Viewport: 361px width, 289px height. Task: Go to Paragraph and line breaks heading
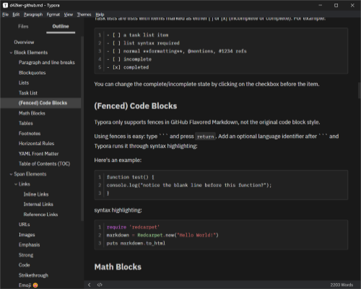click(x=47, y=62)
